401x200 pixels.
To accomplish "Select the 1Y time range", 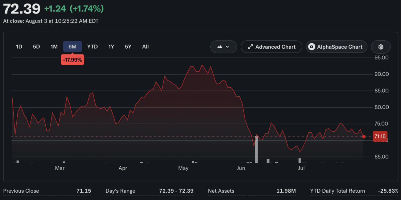I will pyautogui.click(x=111, y=47).
